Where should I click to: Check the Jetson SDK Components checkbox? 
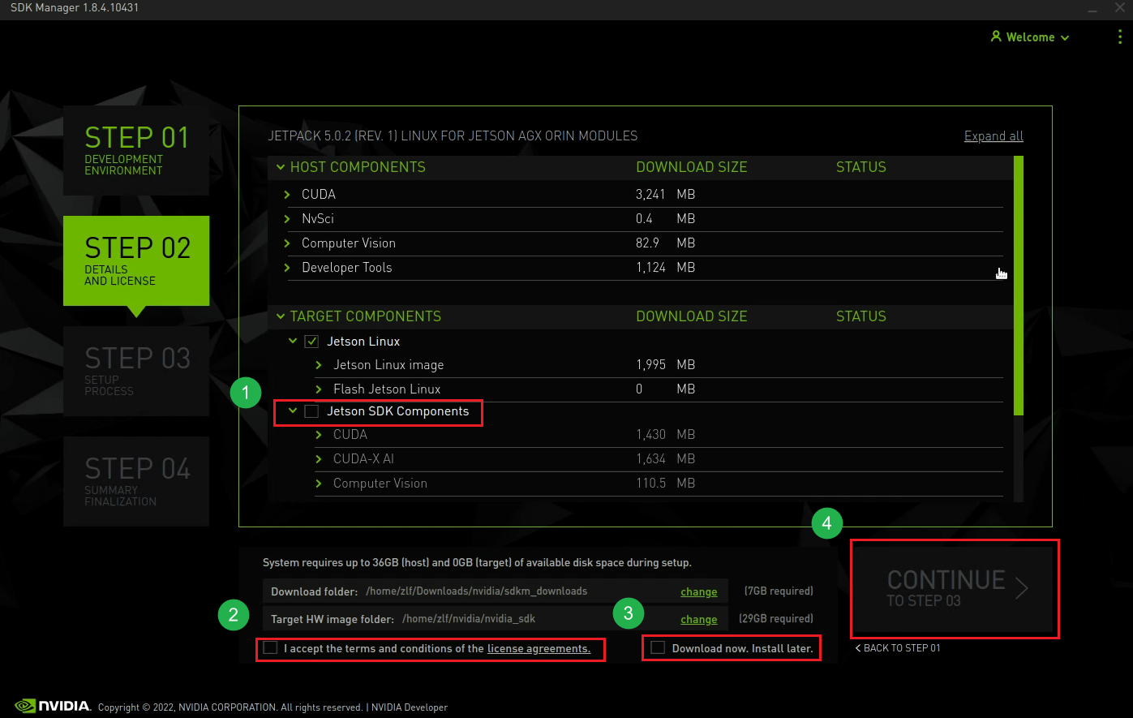(x=311, y=411)
